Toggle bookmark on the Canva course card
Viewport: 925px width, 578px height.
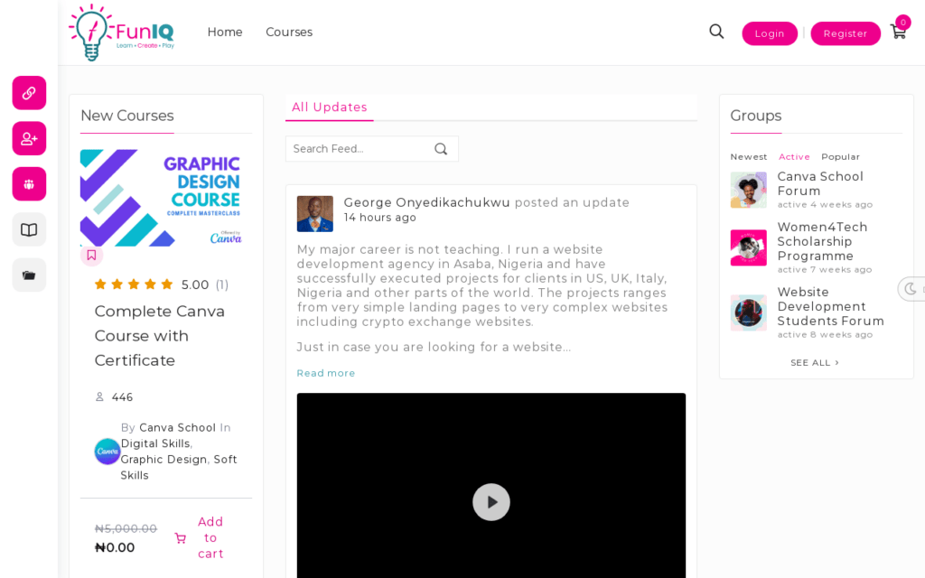point(91,256)
